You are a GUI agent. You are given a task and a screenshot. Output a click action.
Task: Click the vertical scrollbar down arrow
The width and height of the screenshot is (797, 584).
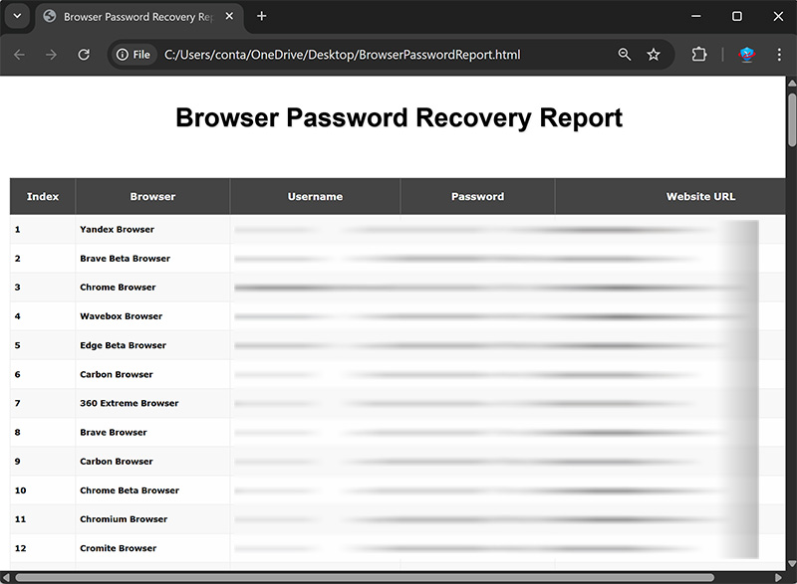tap(791, 564)
